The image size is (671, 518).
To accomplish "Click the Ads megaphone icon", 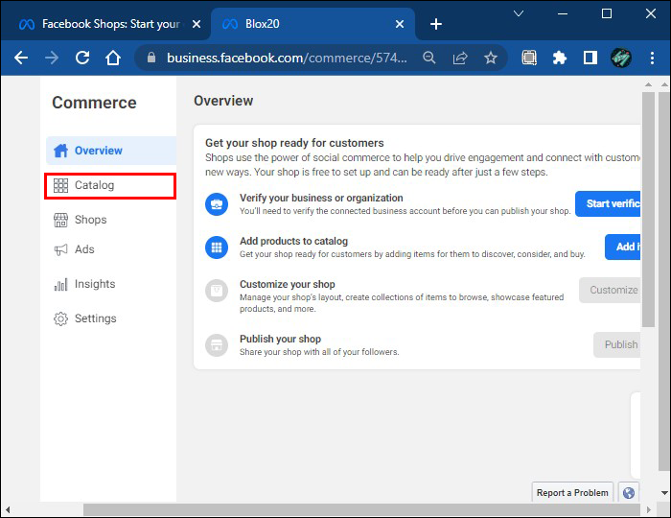I will click(x=60, y=249).
